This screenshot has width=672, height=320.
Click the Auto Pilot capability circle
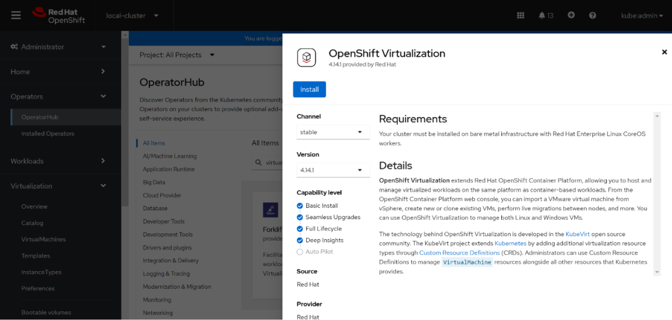300,252
